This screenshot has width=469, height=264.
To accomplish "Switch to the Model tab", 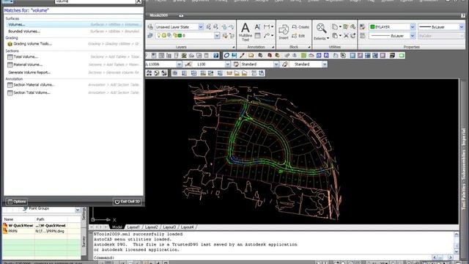I will pos(117,227).
